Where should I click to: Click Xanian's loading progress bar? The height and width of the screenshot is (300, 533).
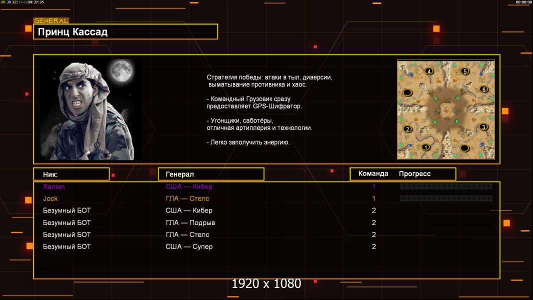[x=446, y=186]
